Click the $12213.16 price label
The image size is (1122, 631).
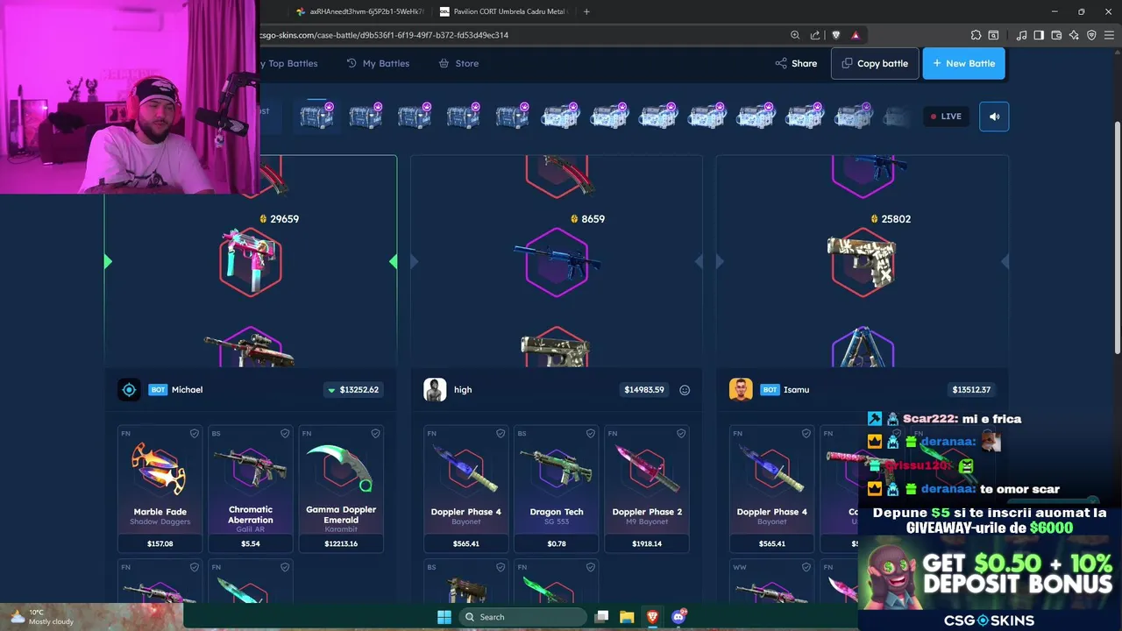click(x=341, y=543)
